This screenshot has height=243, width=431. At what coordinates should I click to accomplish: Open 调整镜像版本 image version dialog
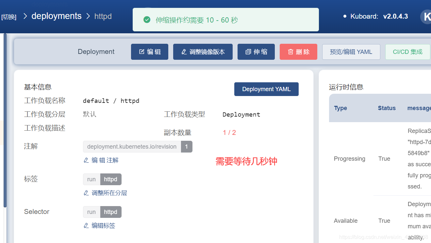point(203,52)
